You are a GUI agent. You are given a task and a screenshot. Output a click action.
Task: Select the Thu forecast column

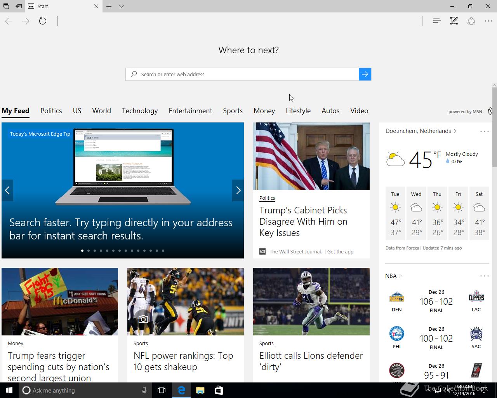(x=437, y=213)
